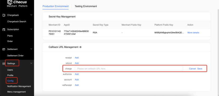Screen dimensions: 219x96
Task: Click the Callback URL Management info icon
Action: 80,47
